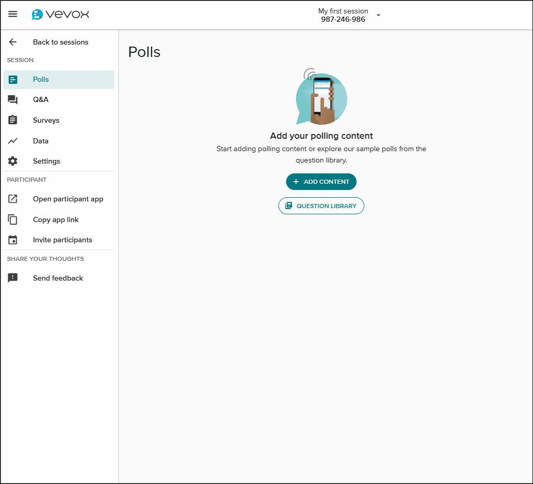Select Q&A from the session menu
Image resolution: width=533 pixels, height=484 pixels.
coord(40,99)
